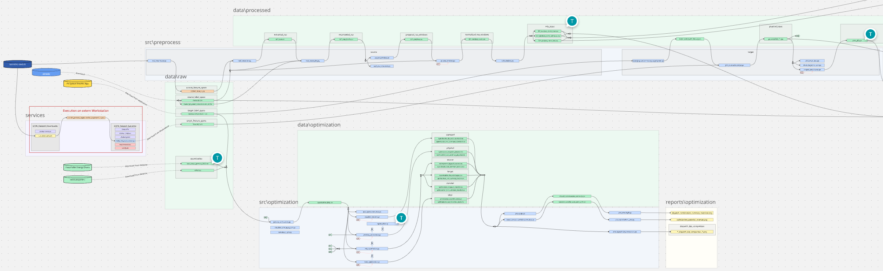This screenshot has width=883, height=271.
Task: Select the D1 tag in src\optimization
Action: click(x=330, y=235)
